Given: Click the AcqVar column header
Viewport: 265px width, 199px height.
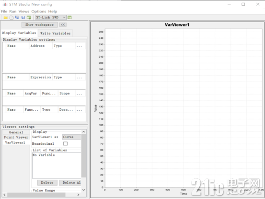Looking at the screenshot, I should tap(32, 94).
